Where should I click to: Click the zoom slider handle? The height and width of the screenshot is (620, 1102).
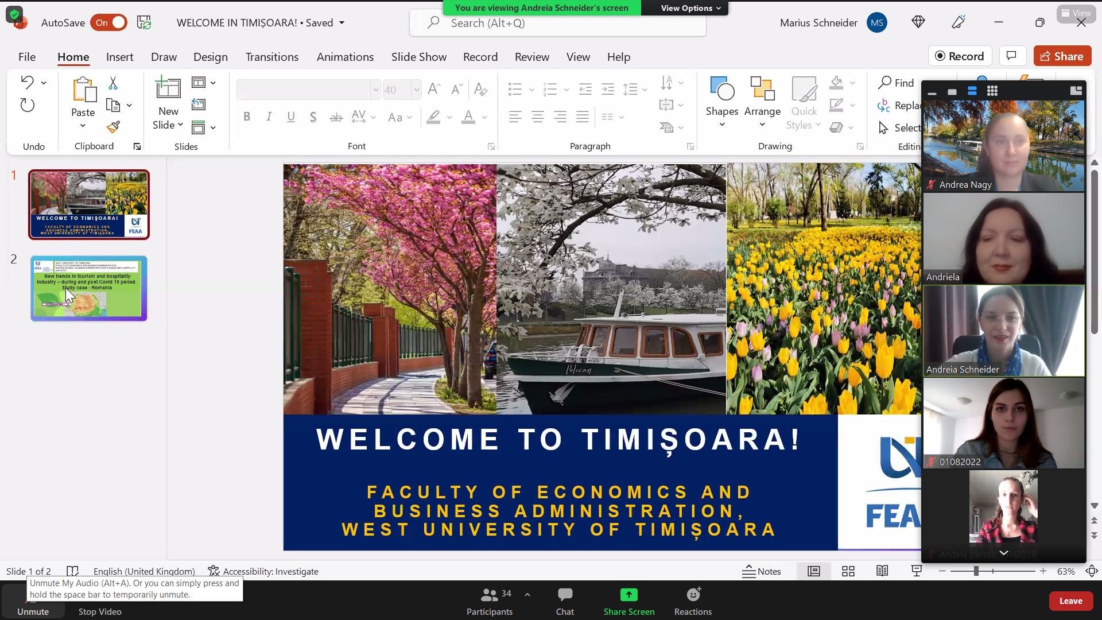click(976, 571)
